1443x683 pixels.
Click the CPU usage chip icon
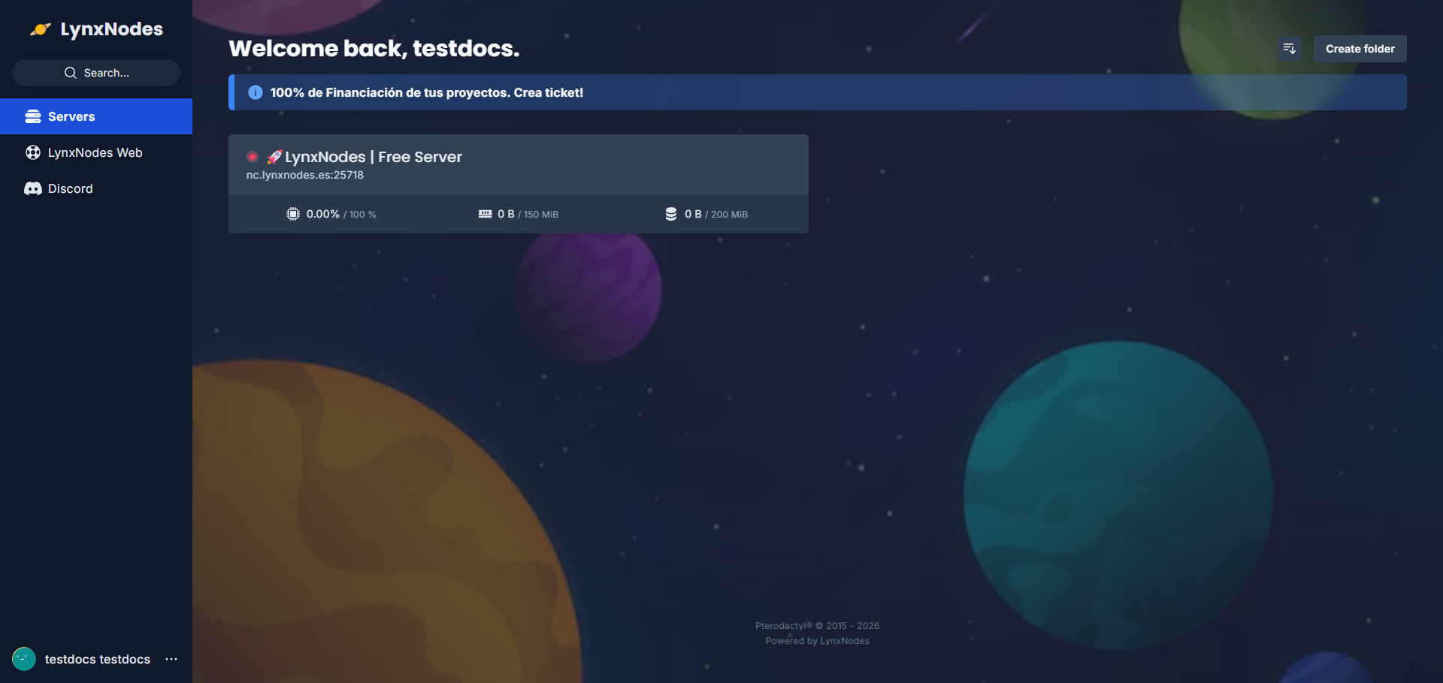click(293, 214)
